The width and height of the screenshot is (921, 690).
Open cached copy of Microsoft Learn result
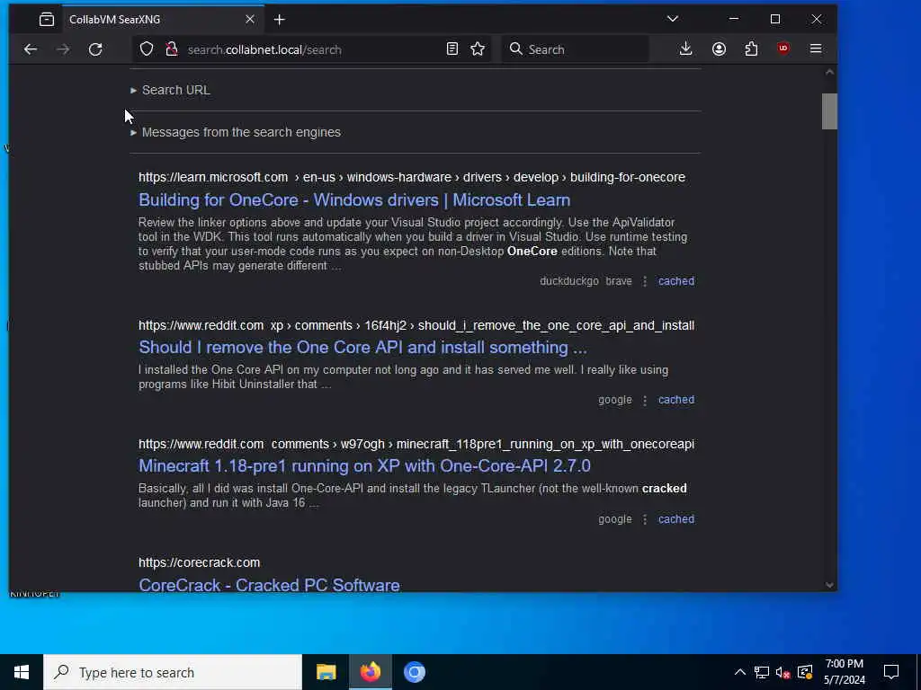tap(676, 281)
